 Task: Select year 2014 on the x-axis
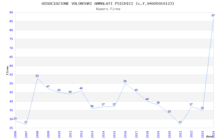[x=103, y=134]
